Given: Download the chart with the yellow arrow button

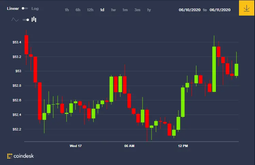Looking at the screenshot, I should pyautogui.click(x=246, y=8).
